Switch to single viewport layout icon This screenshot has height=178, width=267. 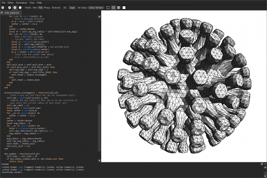coord(108,7)
